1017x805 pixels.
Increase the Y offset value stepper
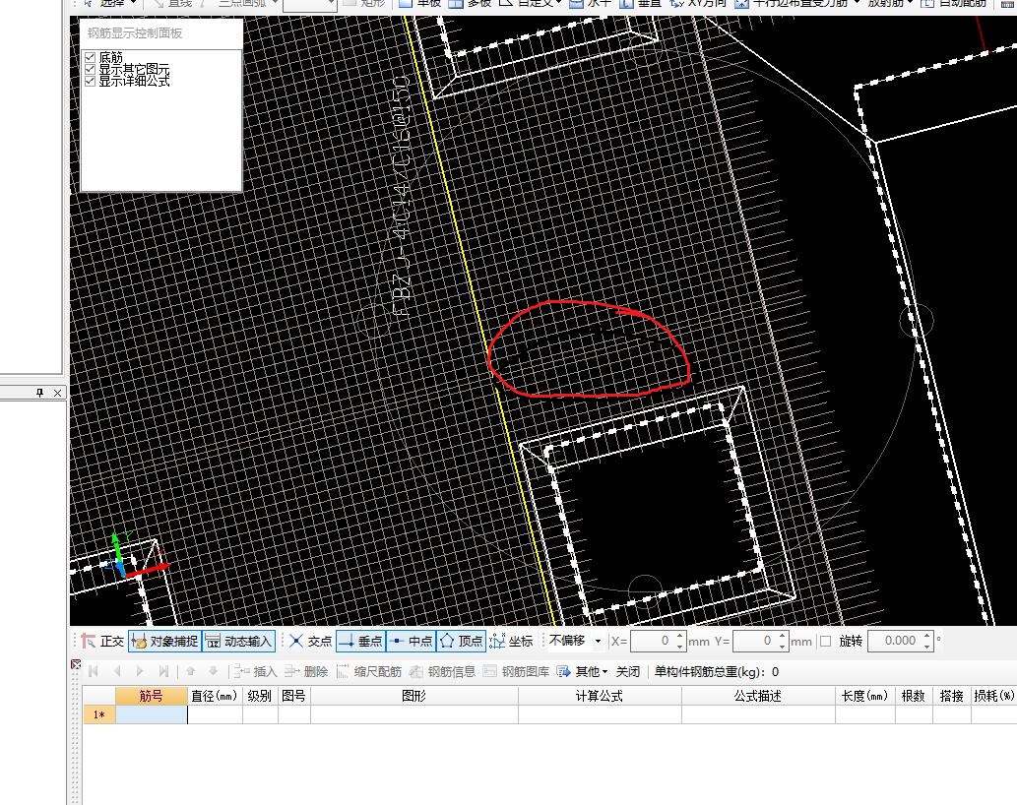[783, 637]
